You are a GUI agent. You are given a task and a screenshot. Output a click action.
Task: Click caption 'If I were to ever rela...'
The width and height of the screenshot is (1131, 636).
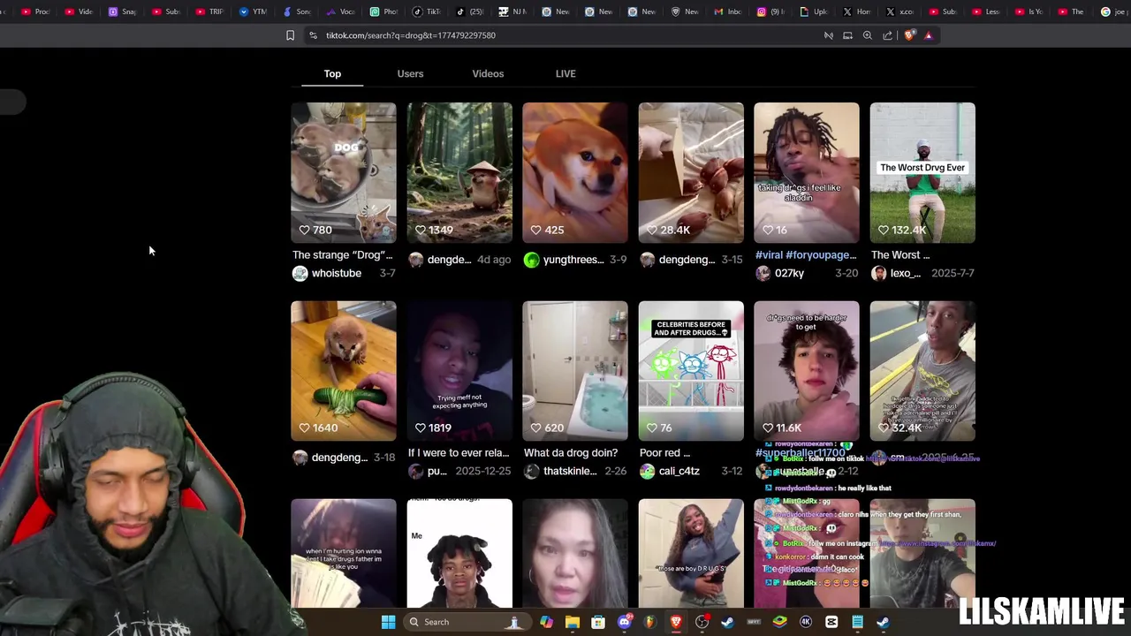coord(459,453)
